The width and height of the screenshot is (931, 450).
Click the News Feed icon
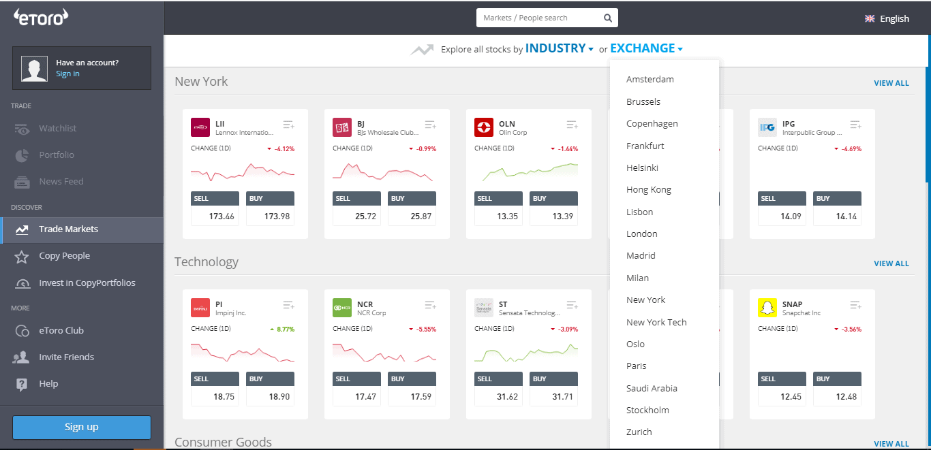[x=22, y=182]
